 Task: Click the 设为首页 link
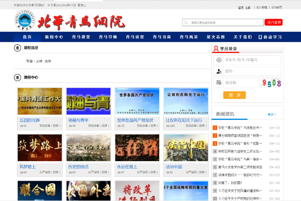277,7
